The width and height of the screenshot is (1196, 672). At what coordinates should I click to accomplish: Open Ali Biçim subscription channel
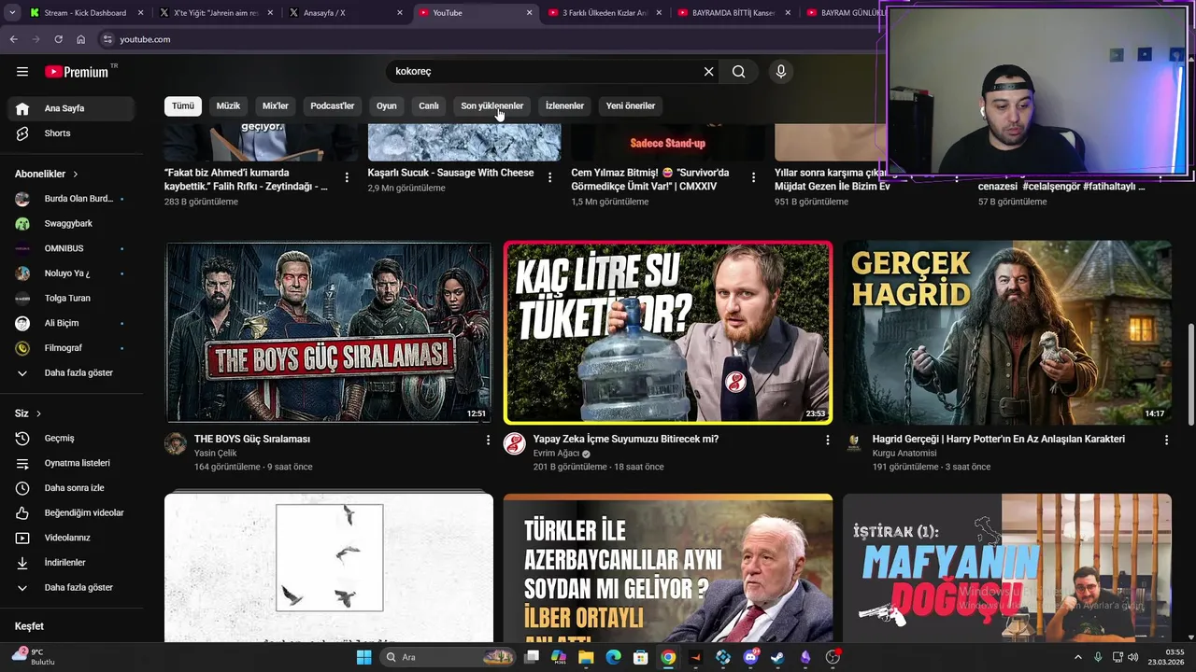(72, 323)
